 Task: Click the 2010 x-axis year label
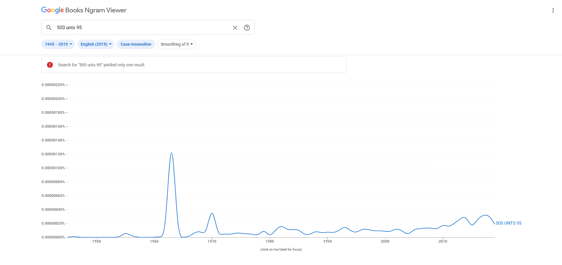point(443,241)
